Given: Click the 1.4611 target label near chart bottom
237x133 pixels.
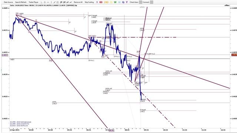Looking at the screenshot, I should [143, 112].
